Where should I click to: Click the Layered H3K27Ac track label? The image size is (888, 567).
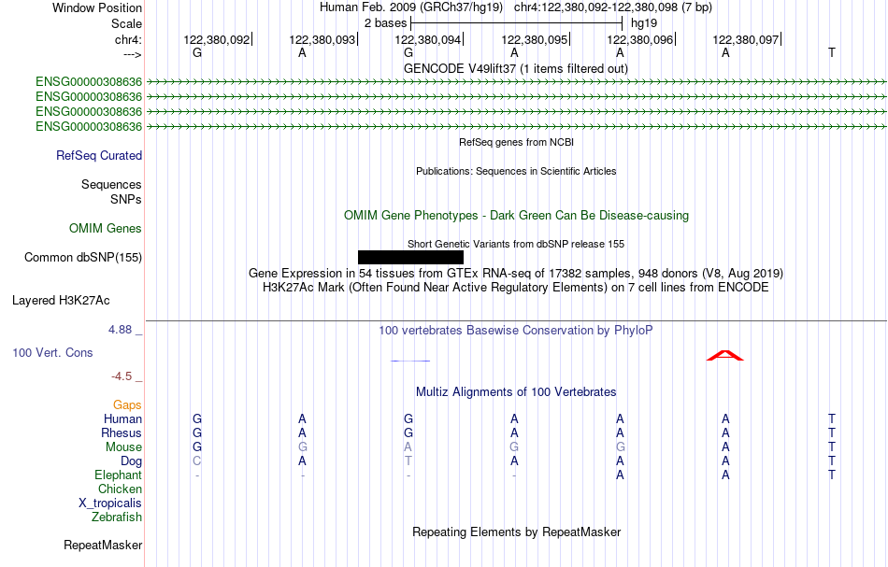coord(61,301)
